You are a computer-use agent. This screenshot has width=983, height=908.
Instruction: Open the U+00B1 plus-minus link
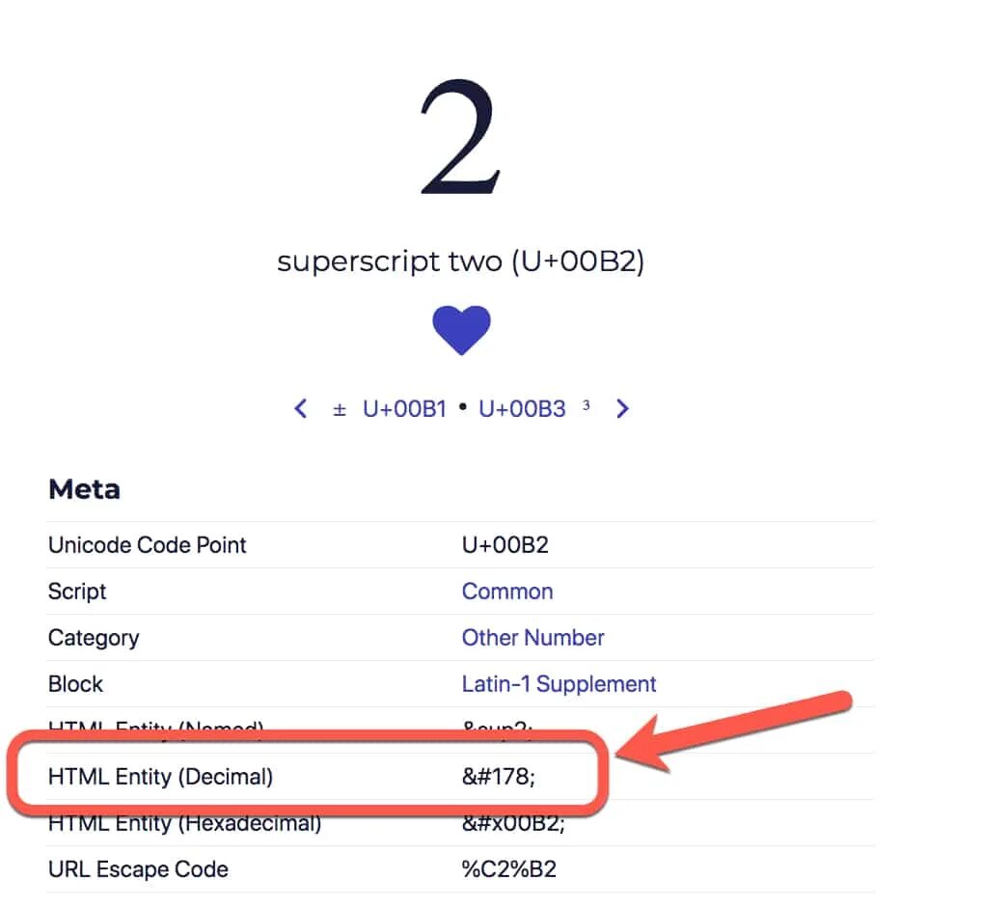[x=404, y=409]
